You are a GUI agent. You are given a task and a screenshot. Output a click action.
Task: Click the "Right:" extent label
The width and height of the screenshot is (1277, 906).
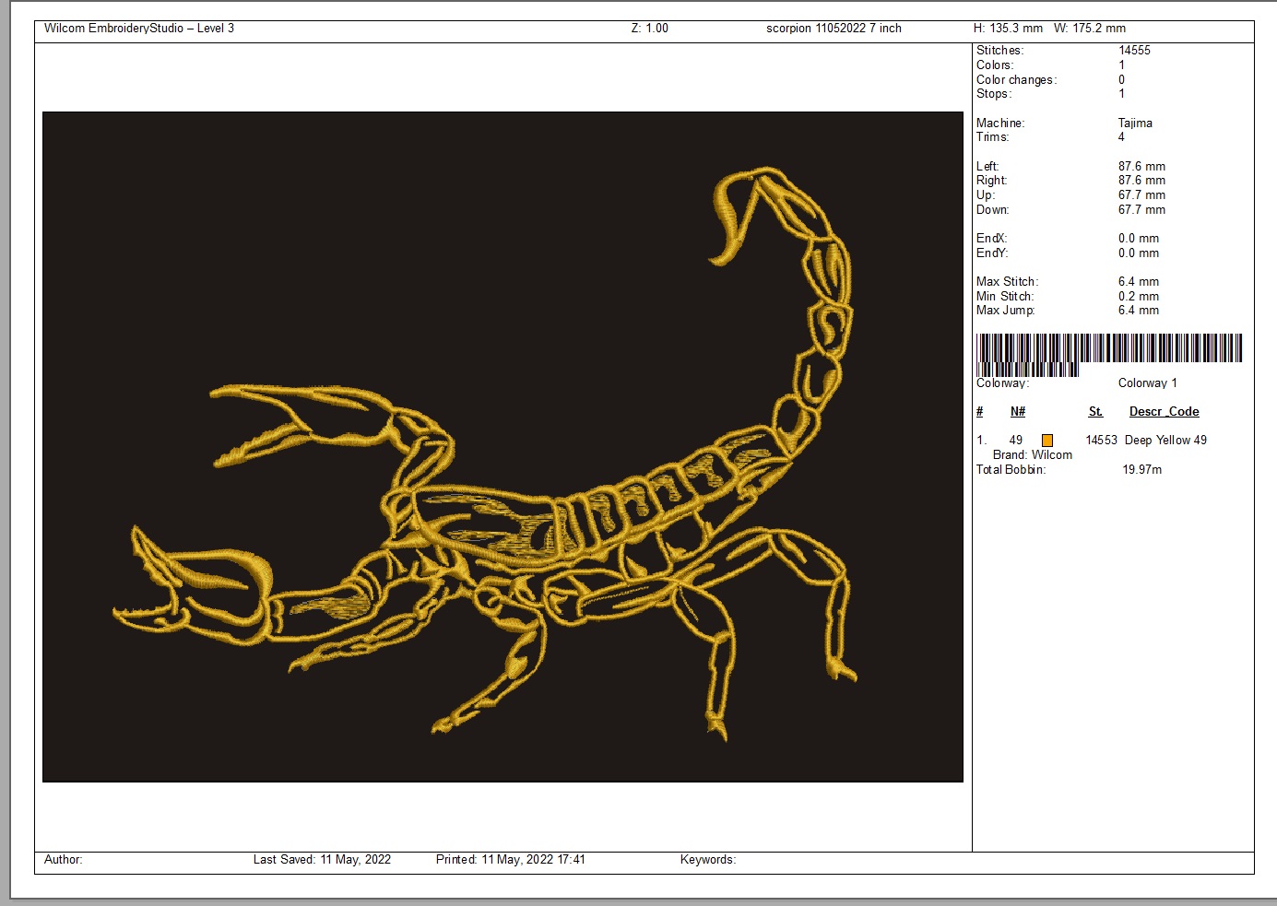[x=992, y=181]
